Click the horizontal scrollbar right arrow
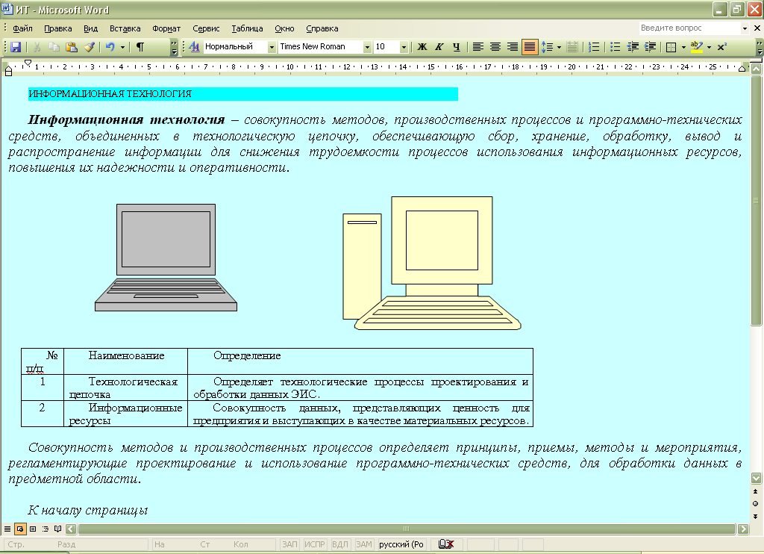The height and width of the screenshot is (554, 764). (x=743, y=529)
